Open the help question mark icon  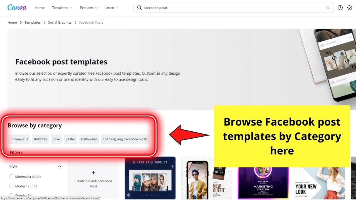(x=340, y=7)
